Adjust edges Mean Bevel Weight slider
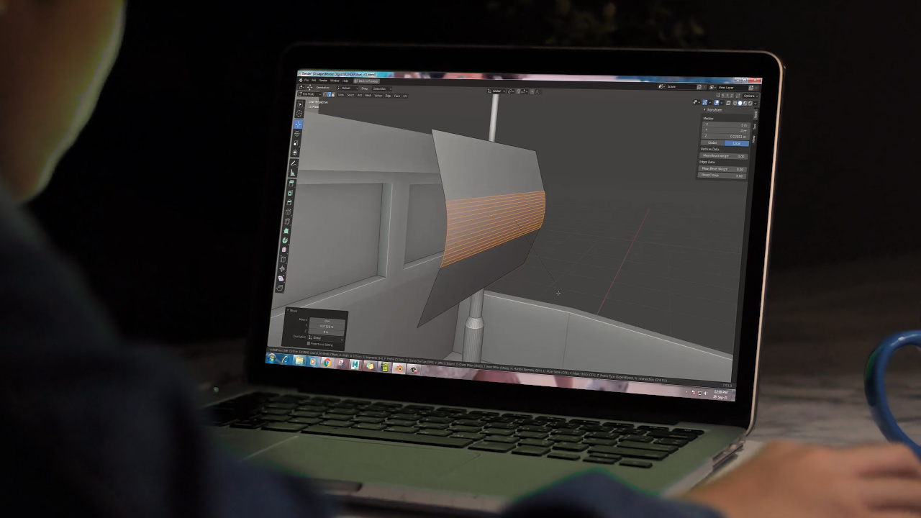The image size is (921, 518). (x=722, y=169)
